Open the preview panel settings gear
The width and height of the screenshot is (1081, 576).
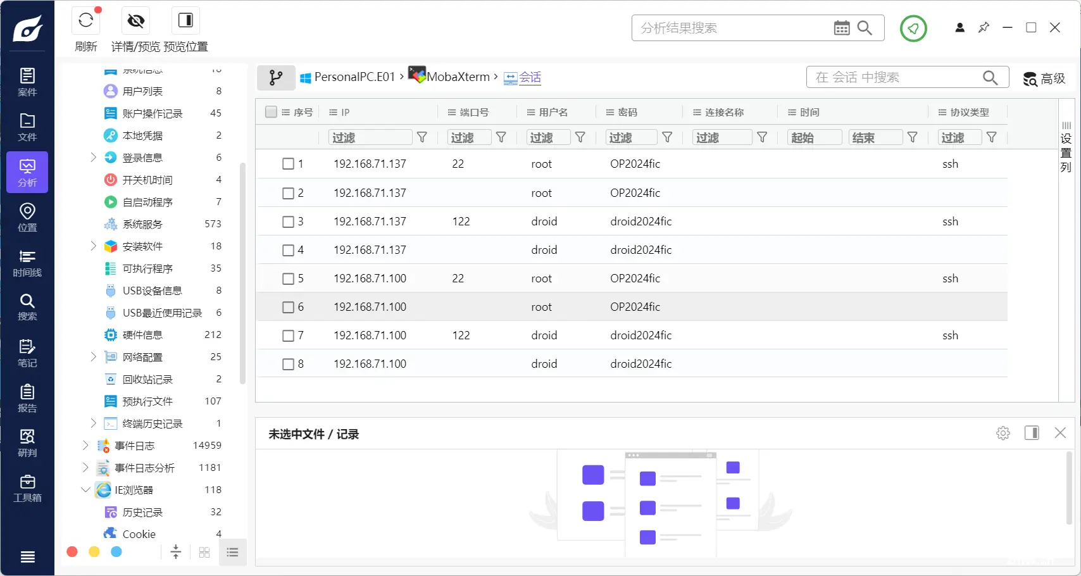1003,433
